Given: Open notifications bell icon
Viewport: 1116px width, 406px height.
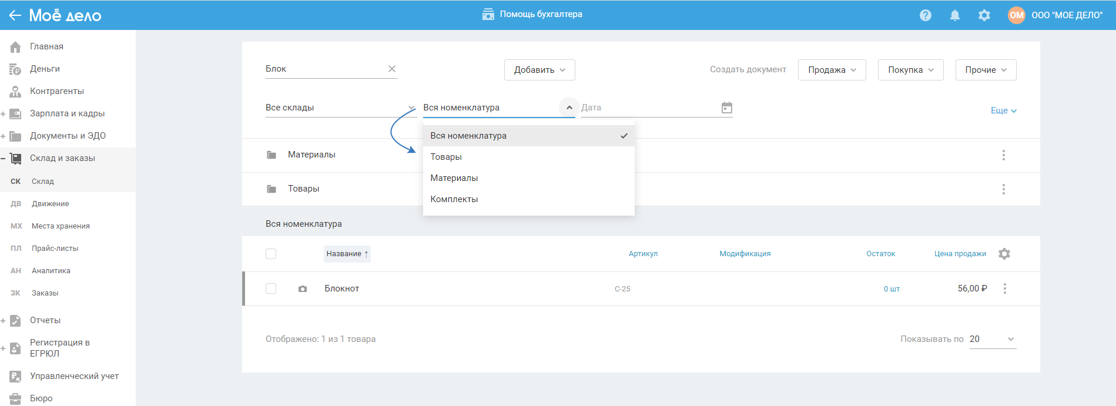Looking at the screenshot, I should (954, 15).
